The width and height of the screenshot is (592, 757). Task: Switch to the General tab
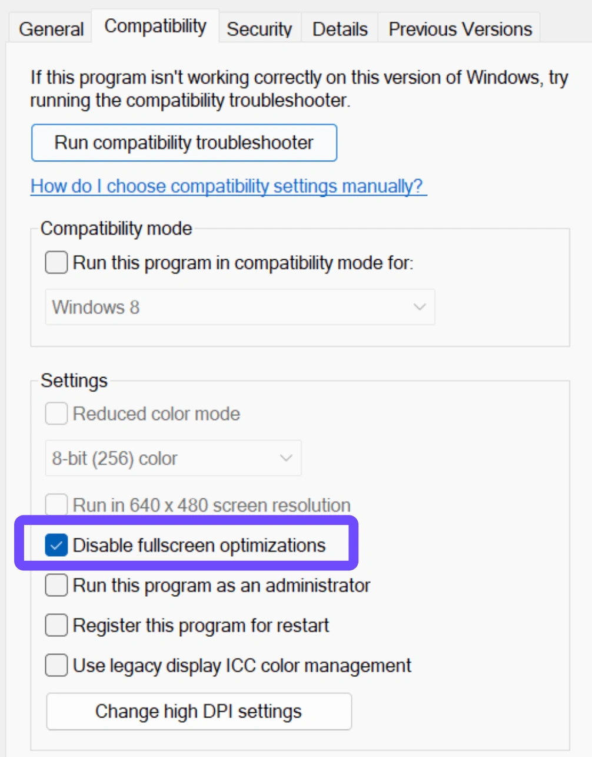[x=51, y=29]
